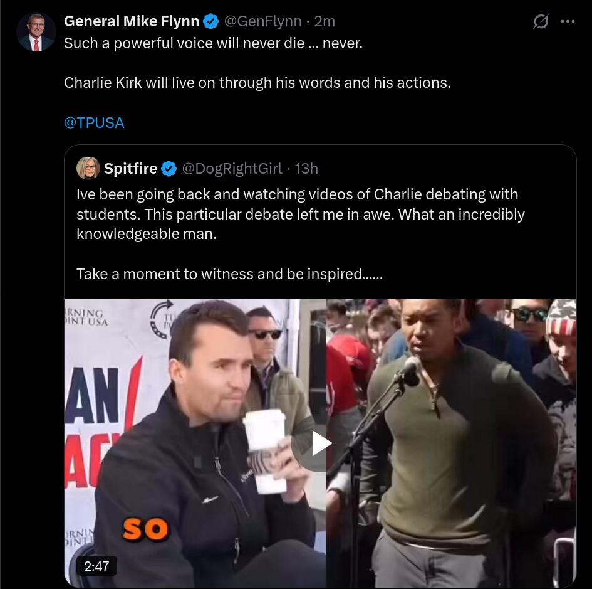592x589 pixels.
Task: Click the 13h quoted post timestamp
Action: tap(306, 169)
